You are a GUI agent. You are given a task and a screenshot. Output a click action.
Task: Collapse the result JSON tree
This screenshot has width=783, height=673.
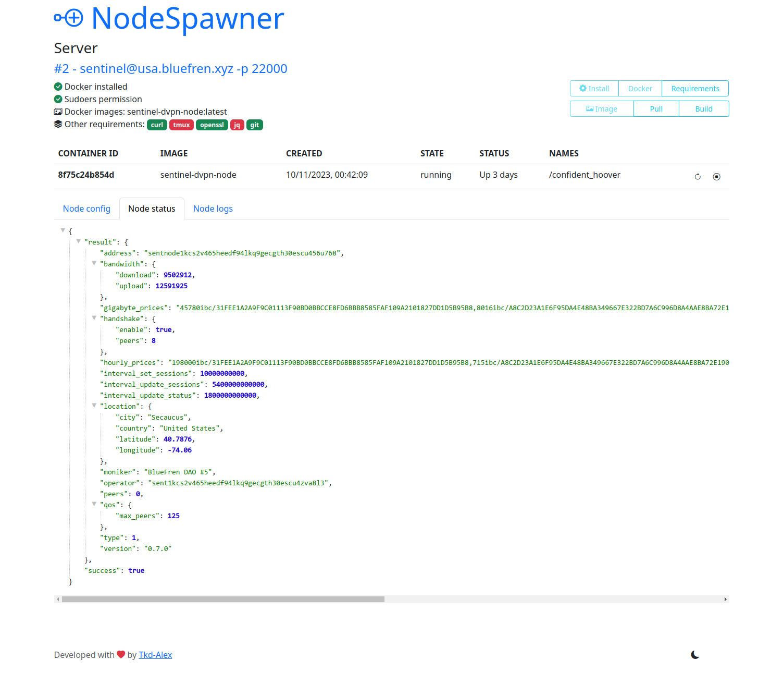tap(79, 241)
